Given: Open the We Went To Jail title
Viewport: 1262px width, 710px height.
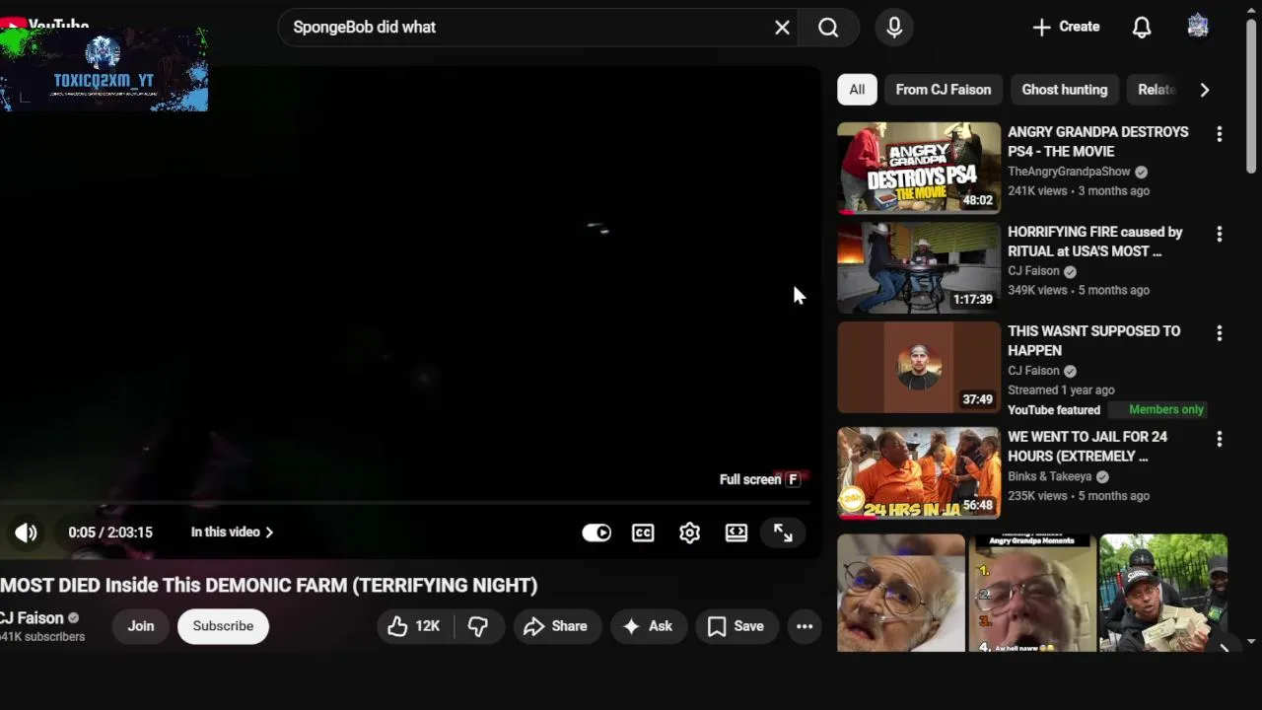Looking at the screenshot, I should tap(1087, 446).
